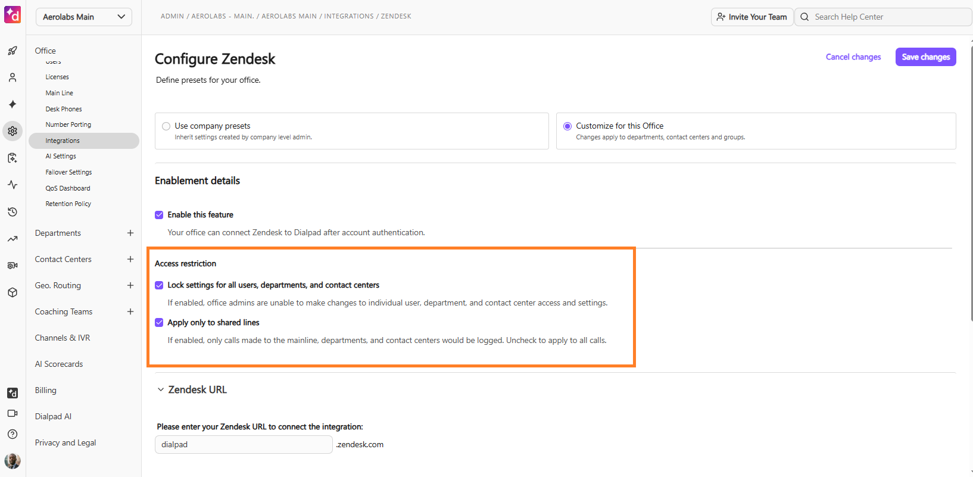973x477 pixels.
Task: Open the help question mark icon
Action: (13, 434)
